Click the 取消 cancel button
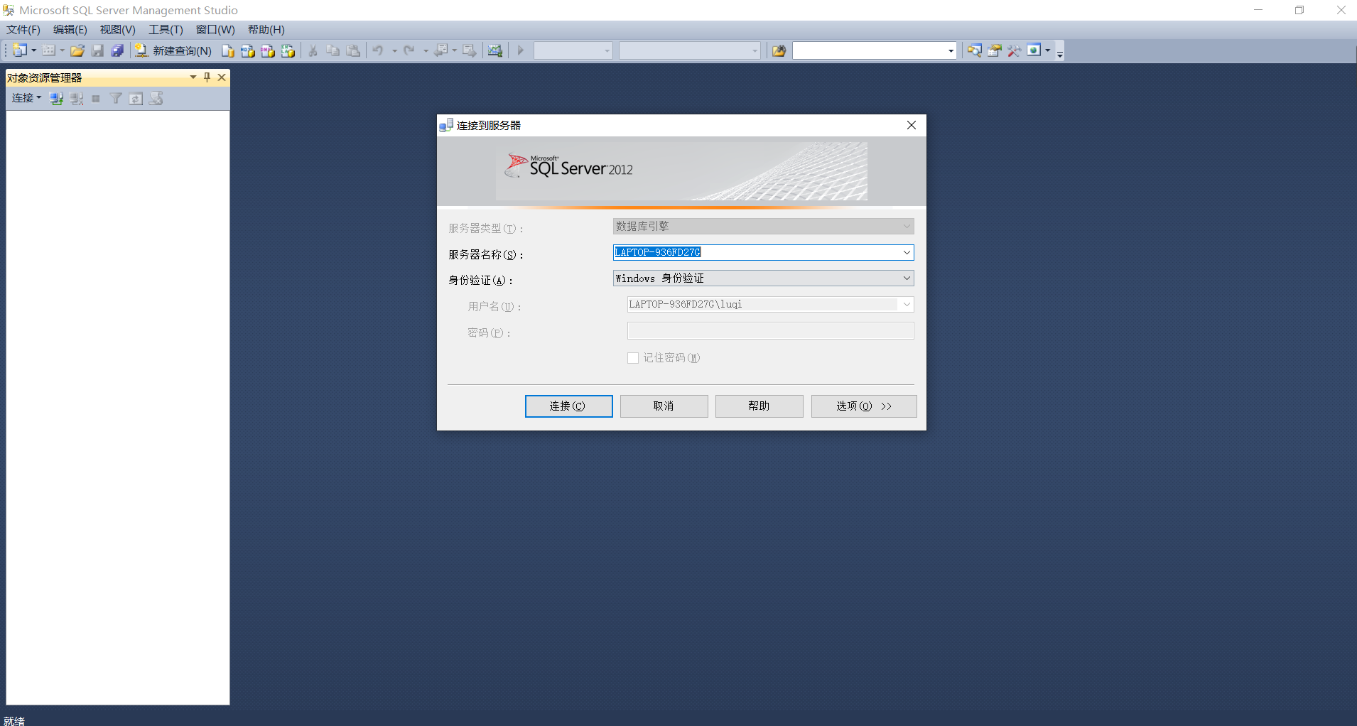This screenshot has width=1357, height=726. (x=664, y=406)
